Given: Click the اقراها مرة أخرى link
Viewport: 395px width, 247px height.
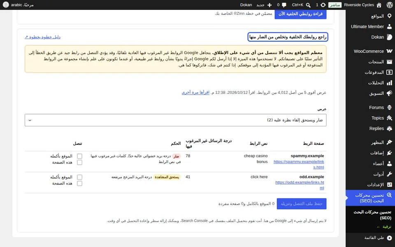Looking at the screenshot, I should click(195, 93).
